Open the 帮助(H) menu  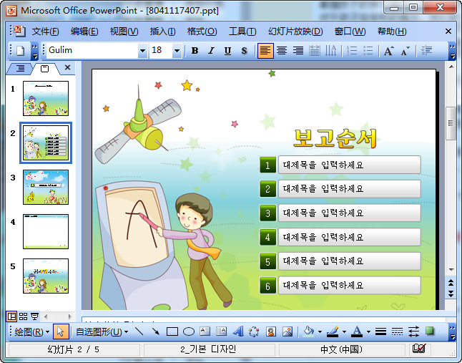pyautogui.click(x=392, y=32)
